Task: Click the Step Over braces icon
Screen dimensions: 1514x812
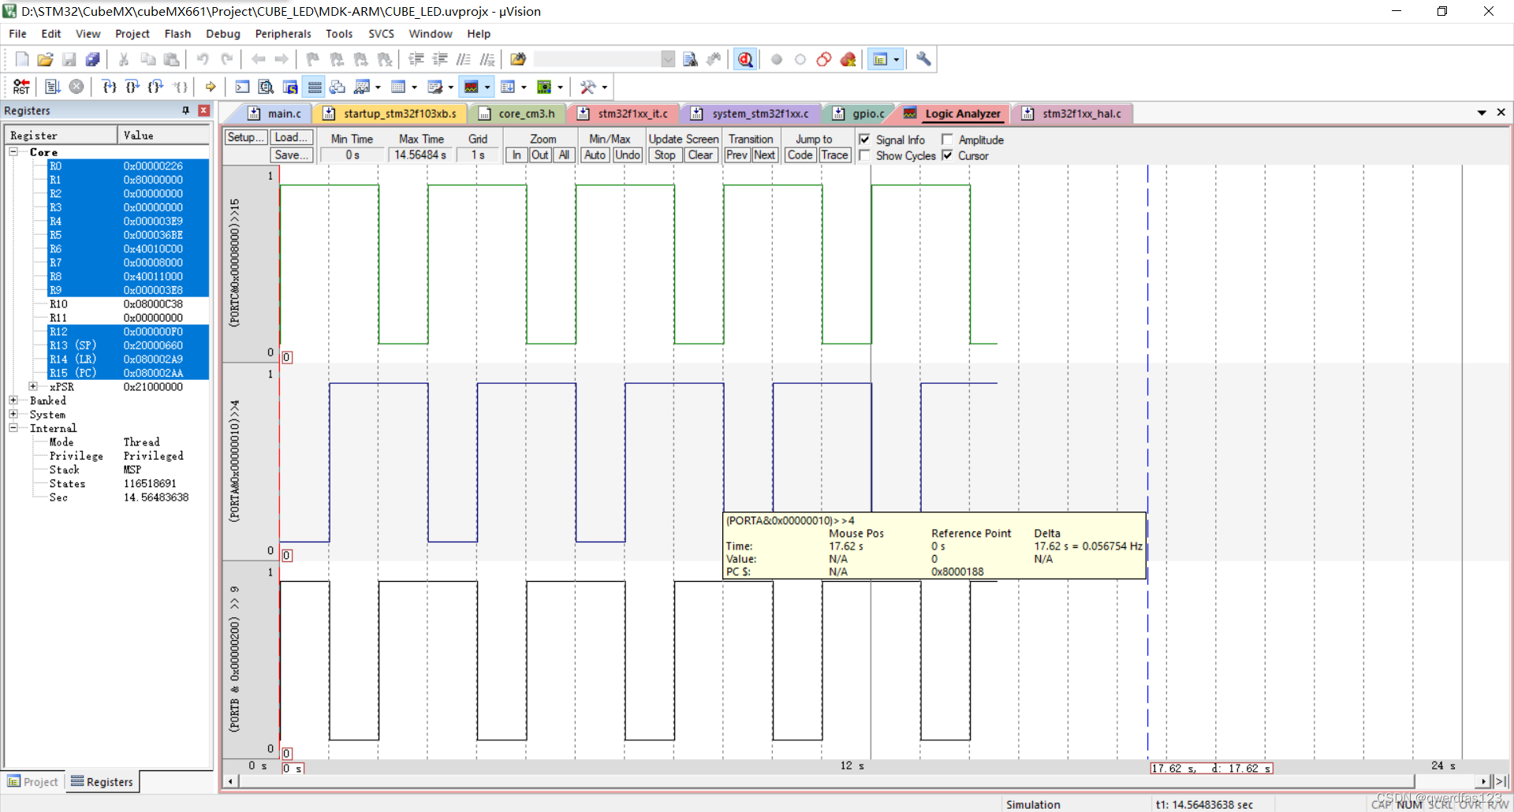Action: point(132,87)
